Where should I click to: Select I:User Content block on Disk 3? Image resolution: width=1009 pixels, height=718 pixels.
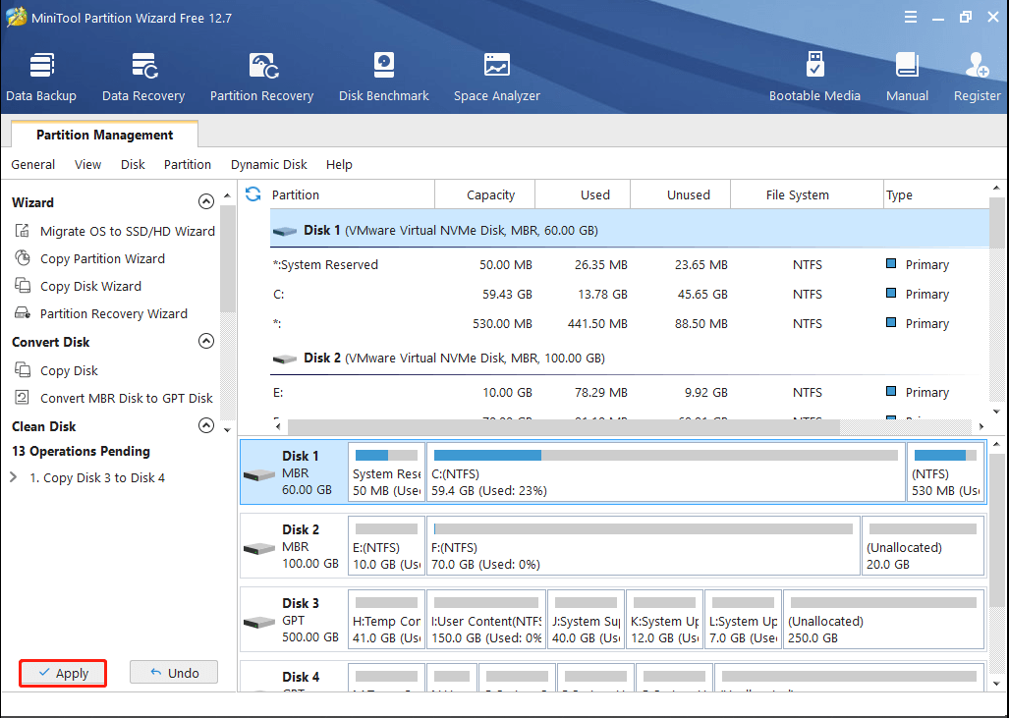coord(486,620)
